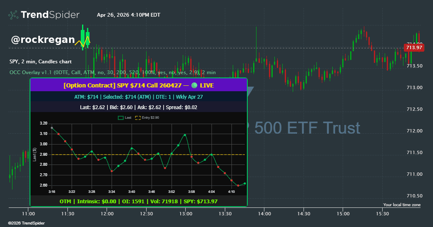Viewport: 433px width, 227px height.
Task: Click the Last ($) vertical axis title
Action: pyautogui.click(x=35, y=155)
